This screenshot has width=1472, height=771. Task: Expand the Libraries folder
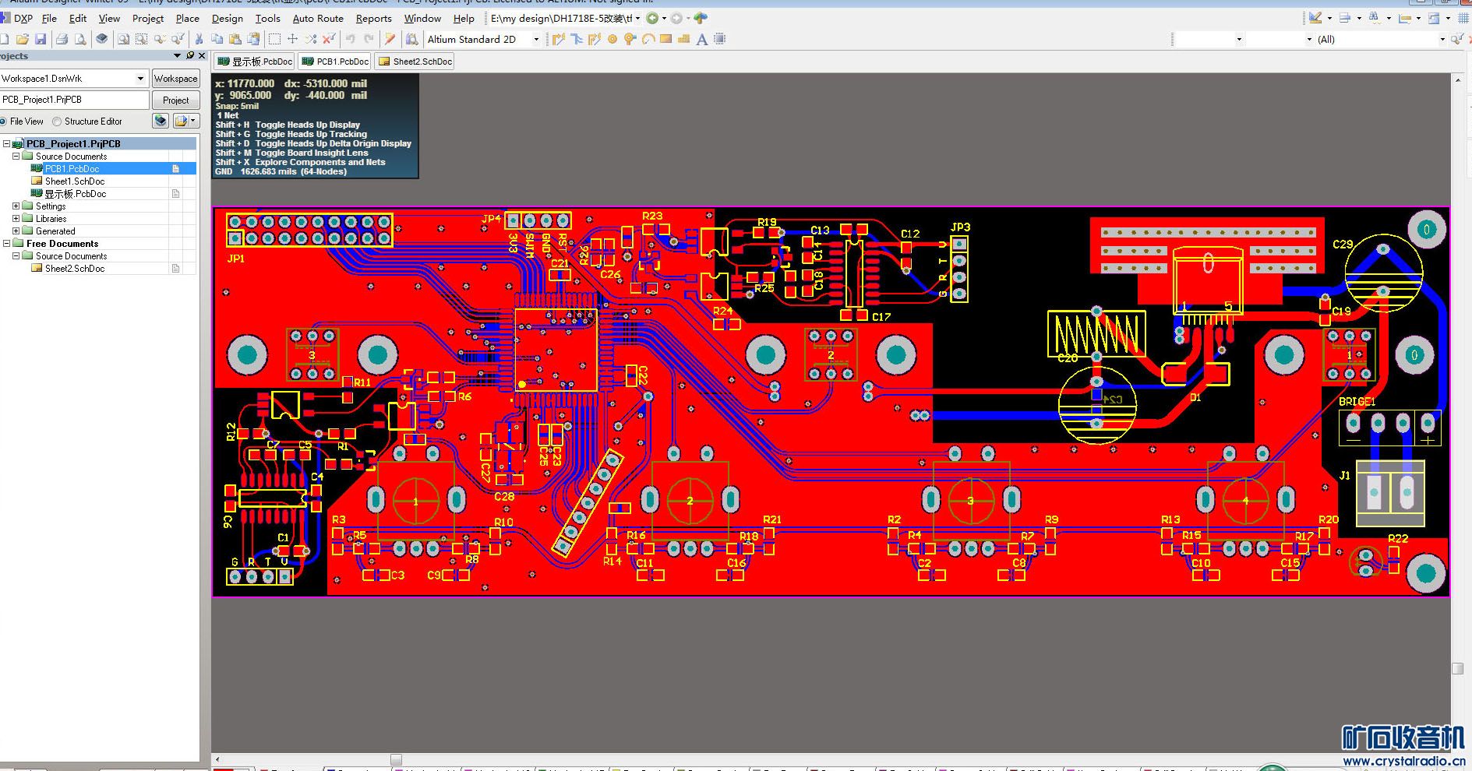(x=16, y=219)
